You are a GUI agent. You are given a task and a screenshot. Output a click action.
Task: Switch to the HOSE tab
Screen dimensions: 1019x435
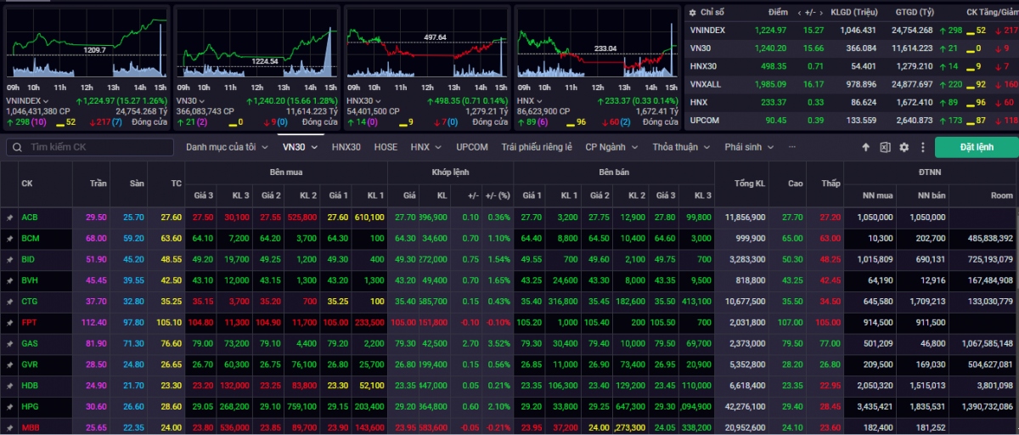point(386,147)
